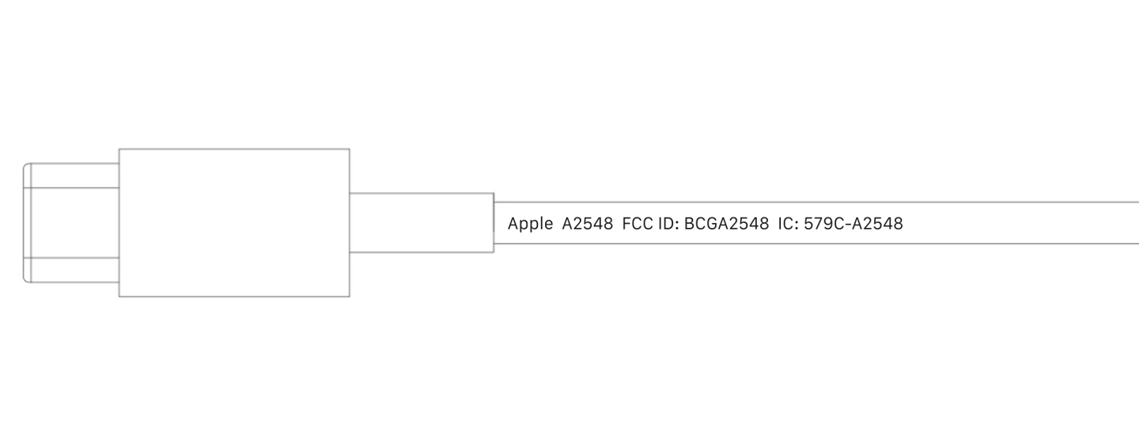Click the FCC text on the cable
1139x424 pixels.
638,224
